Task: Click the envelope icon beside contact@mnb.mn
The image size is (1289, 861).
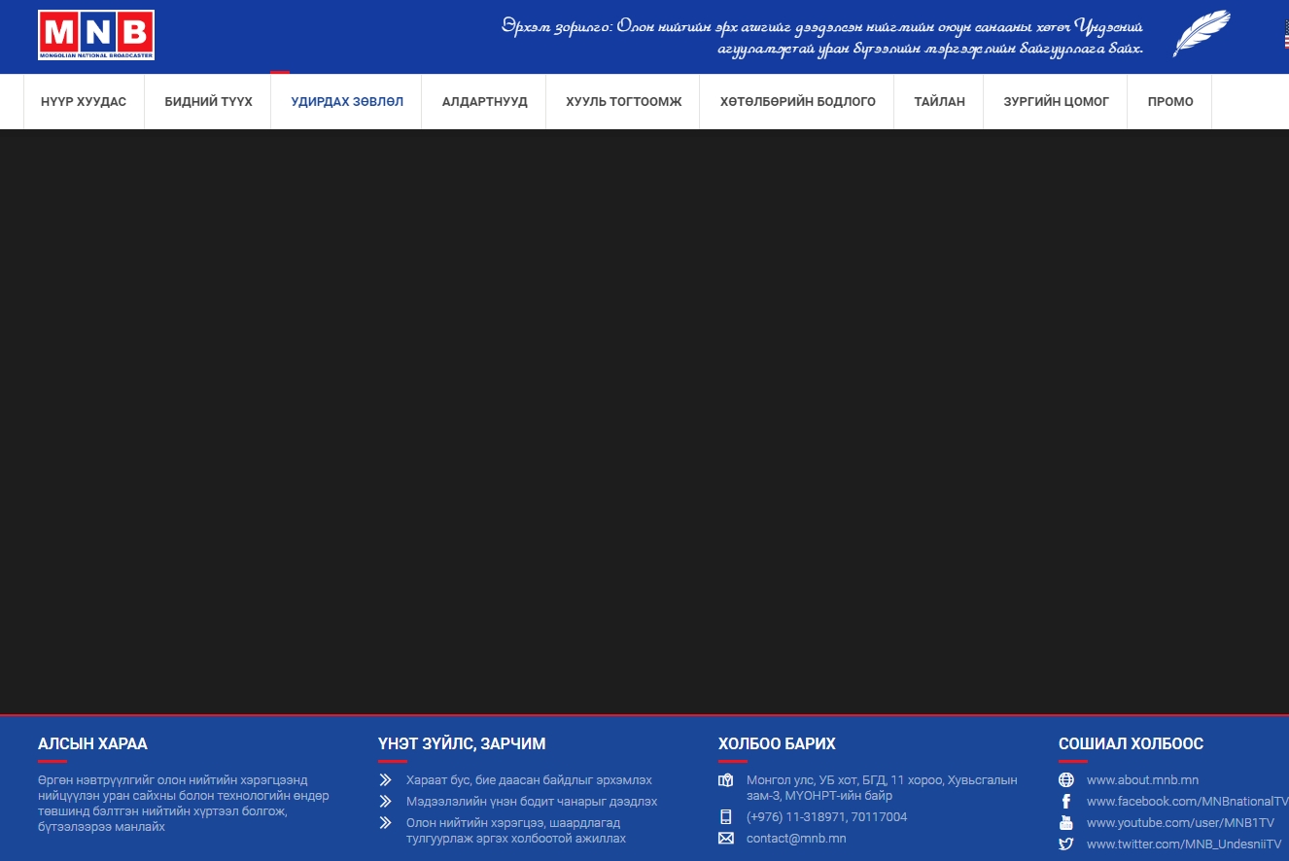Action: click(725, 838)
